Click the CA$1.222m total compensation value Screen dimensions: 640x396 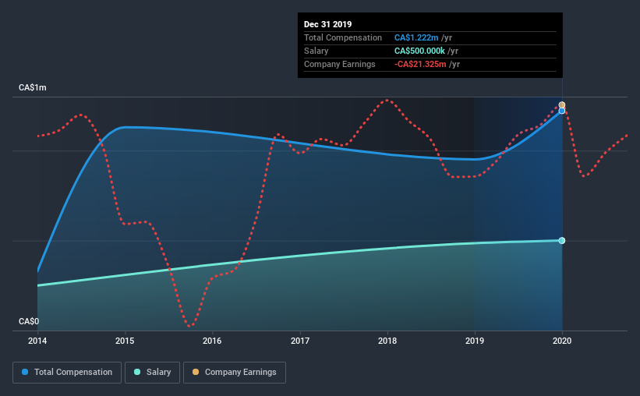(416, 37)
